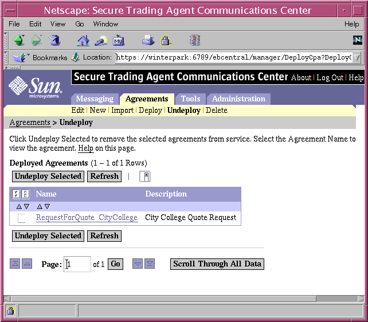Click the top Refresh button
This screenshot has height=322, width=368.
(x=104, y=176)
